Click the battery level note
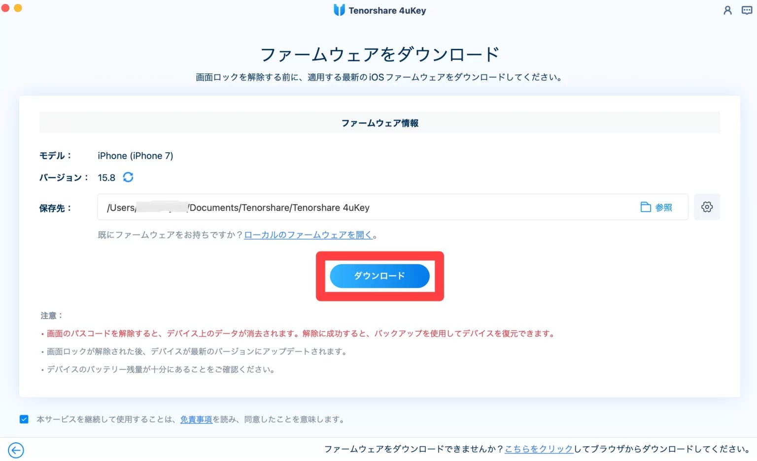 (158, 369)
